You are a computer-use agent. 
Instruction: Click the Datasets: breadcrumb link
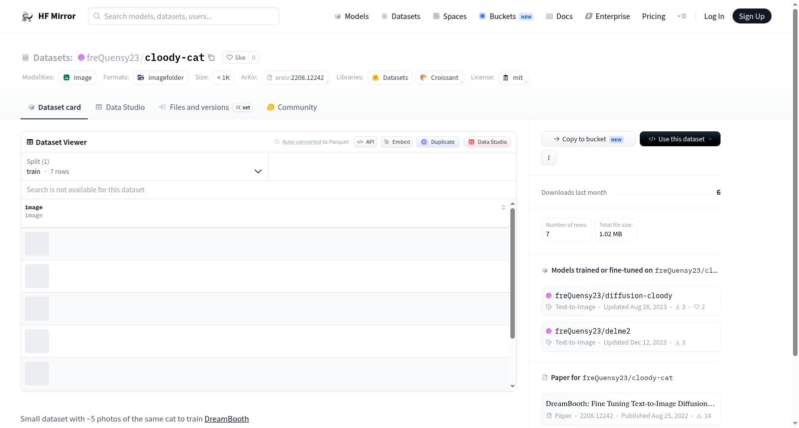click(x=53, y=57)
